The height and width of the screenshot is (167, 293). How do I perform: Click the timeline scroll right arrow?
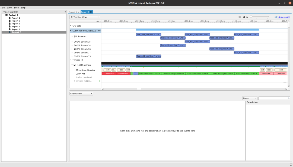pyautogui.click(x=286, y=89)
